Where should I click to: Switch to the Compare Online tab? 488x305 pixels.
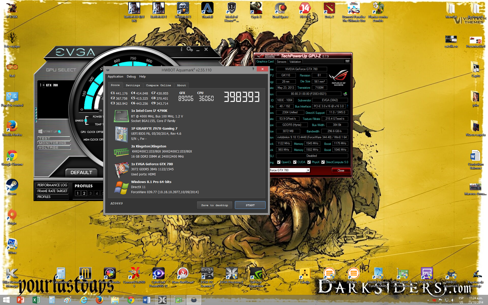coord(159,85)
